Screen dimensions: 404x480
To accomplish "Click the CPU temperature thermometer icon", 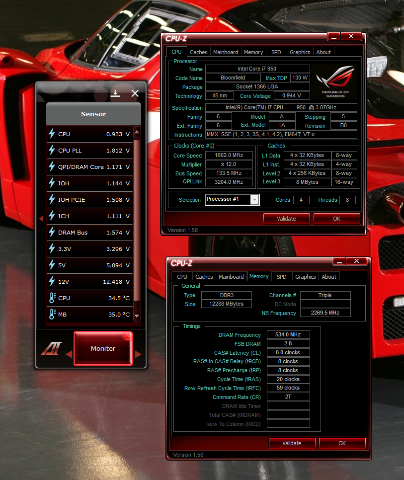I will pos(52,298).
